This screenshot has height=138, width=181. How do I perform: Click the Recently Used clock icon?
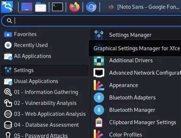[8, 45]
